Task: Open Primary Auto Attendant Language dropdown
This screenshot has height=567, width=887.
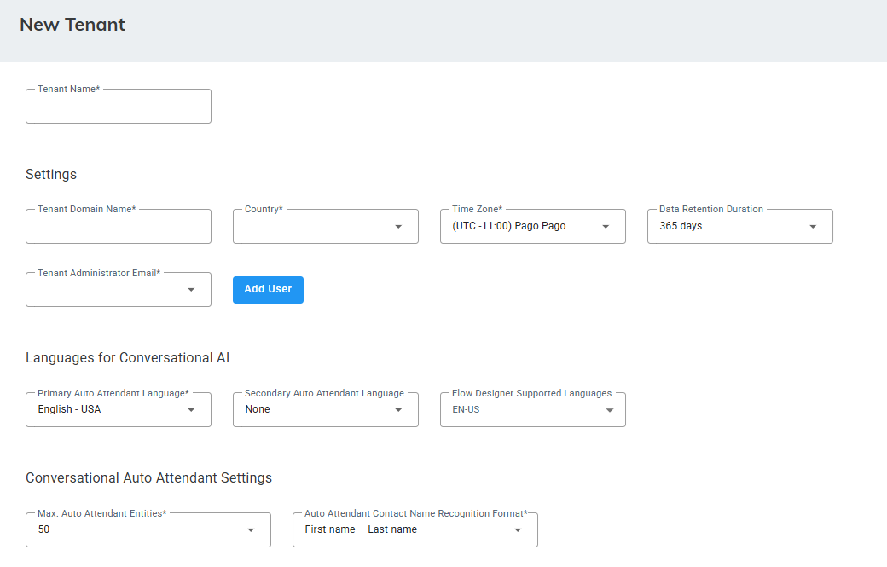Action: click(x=107, y=410)
